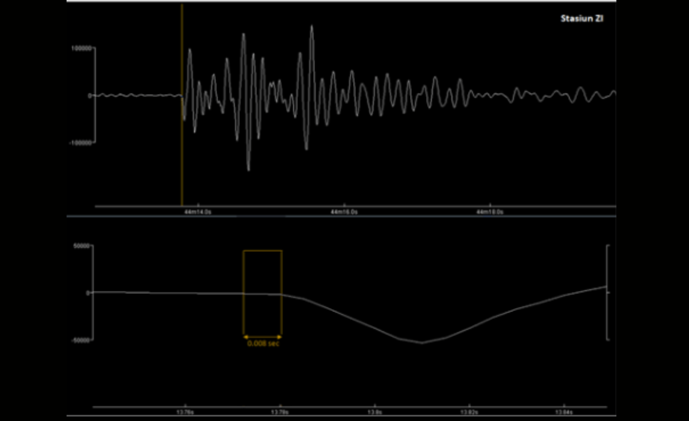689x421 pixels.
Task: Click the 13.78s tick on lower axis
Action: 280,412
